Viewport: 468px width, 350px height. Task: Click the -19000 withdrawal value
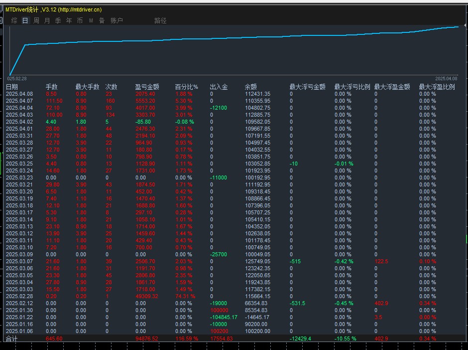pyautogui.click(x=219, y=303)
